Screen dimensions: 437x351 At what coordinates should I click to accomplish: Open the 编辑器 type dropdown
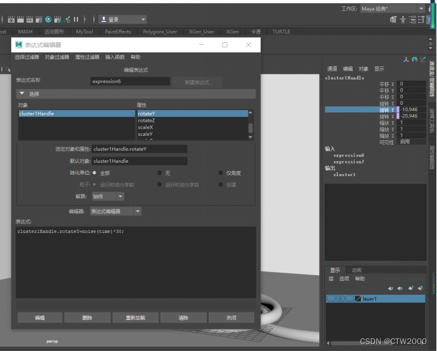115,211
